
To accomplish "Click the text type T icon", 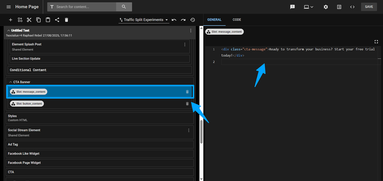I will pyautogui.click(x=52, y=7).
